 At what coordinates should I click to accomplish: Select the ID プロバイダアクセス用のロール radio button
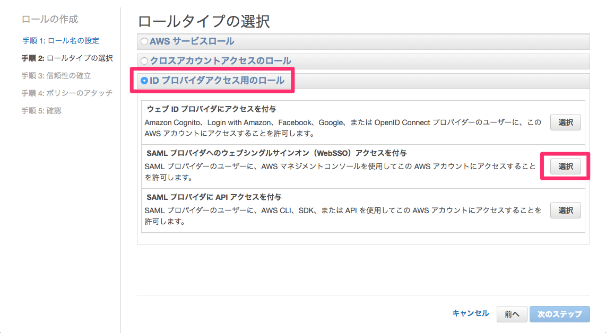coord(144,81)
